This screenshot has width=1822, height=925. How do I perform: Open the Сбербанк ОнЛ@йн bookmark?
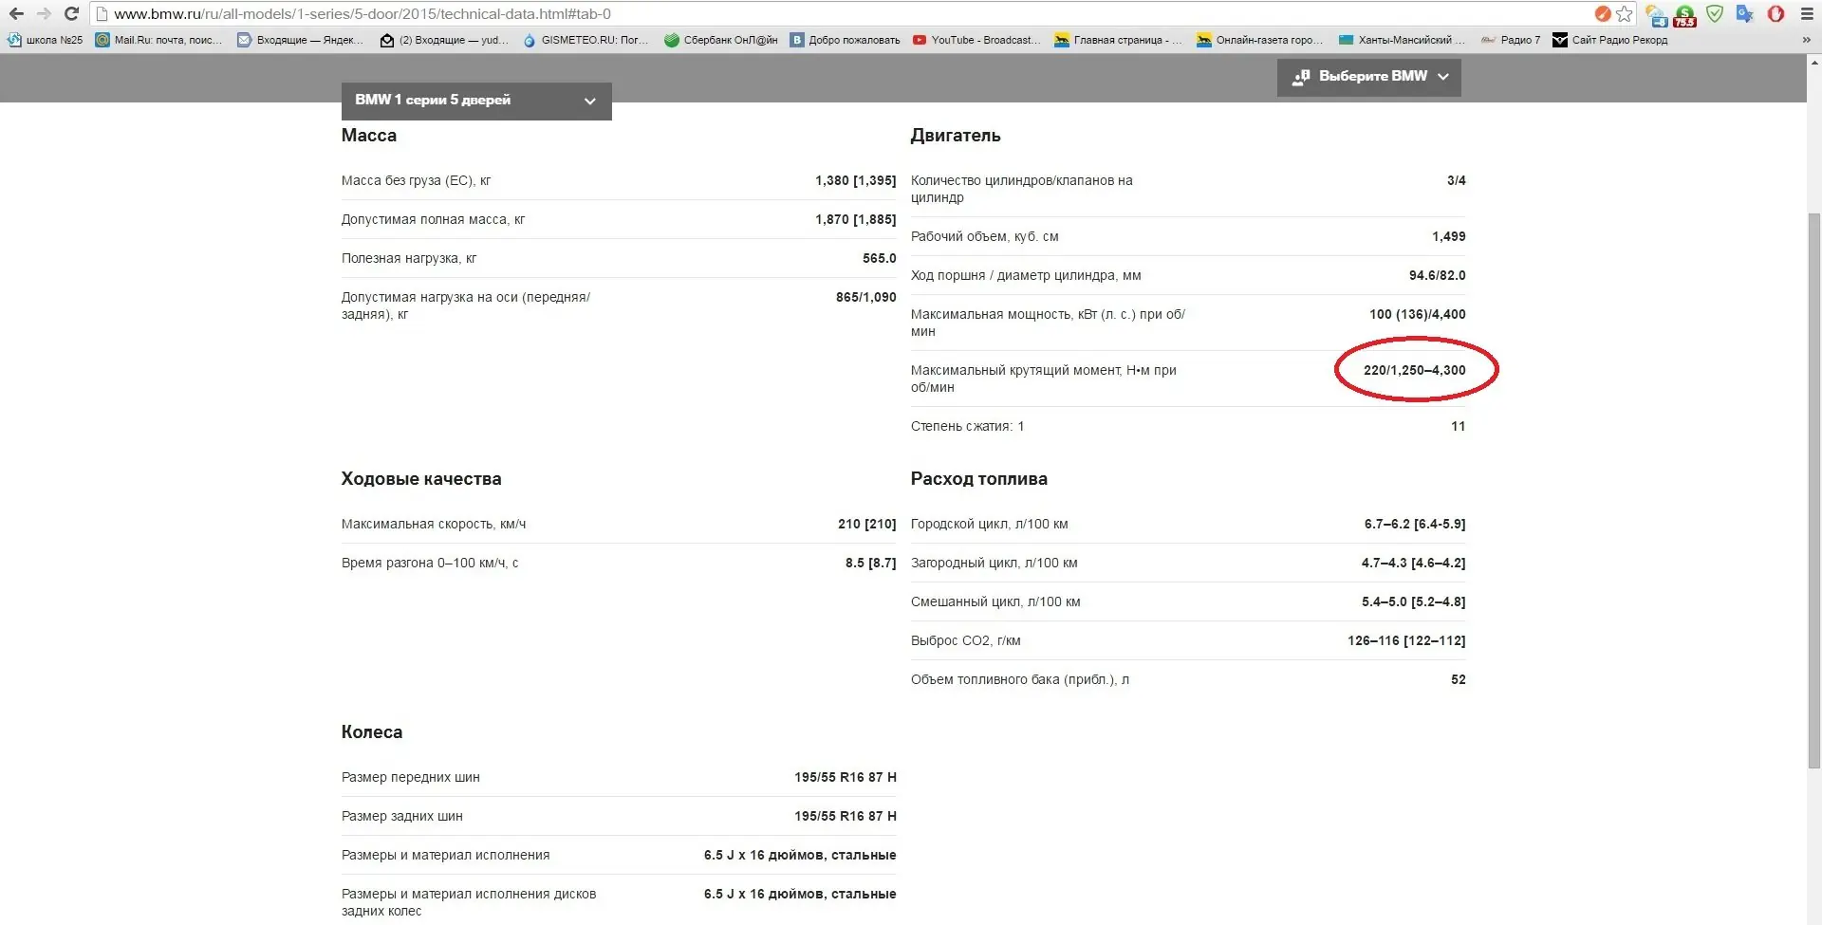(x=721, y=40)
